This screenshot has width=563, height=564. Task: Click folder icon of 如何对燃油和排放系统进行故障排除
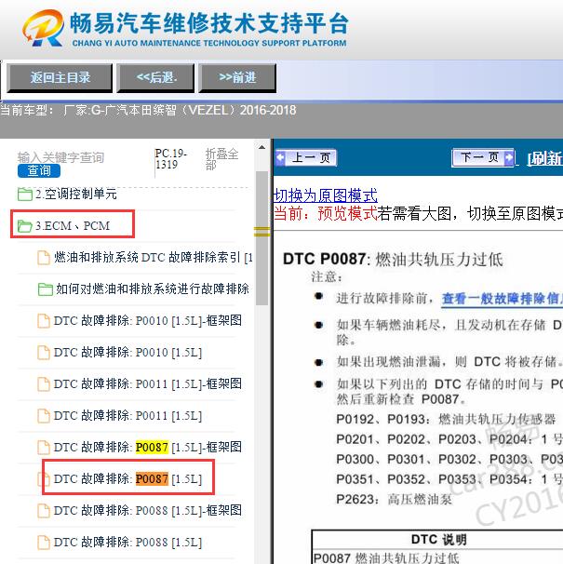click(46, 289)
